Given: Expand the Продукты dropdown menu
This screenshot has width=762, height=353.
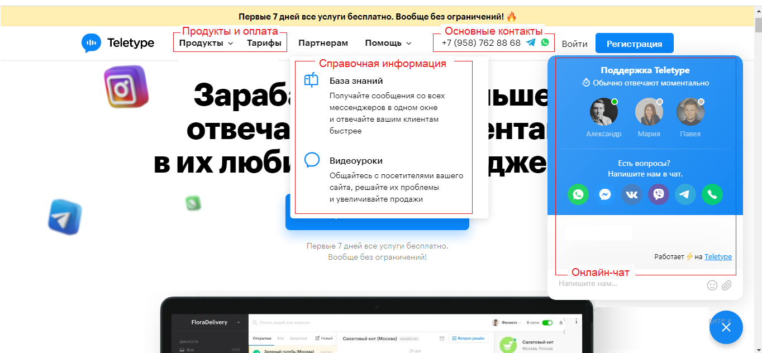Looking at the screenshot, I should tap(206, 43).
